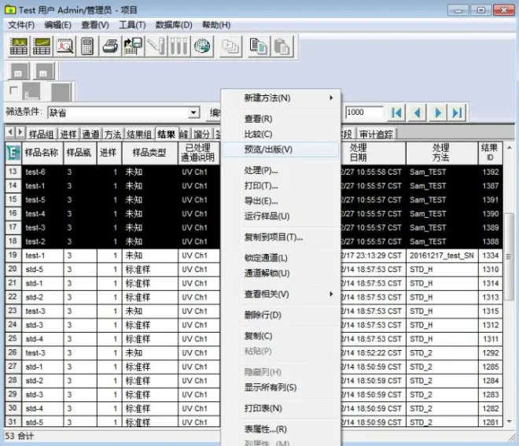Click the printer icon in toolbar

coord(110,46)
